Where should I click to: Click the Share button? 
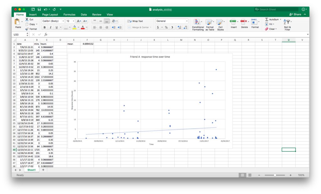click(295, 14)
